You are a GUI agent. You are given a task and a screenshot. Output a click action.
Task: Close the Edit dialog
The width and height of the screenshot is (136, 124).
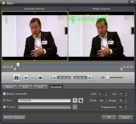click(132, 2)
